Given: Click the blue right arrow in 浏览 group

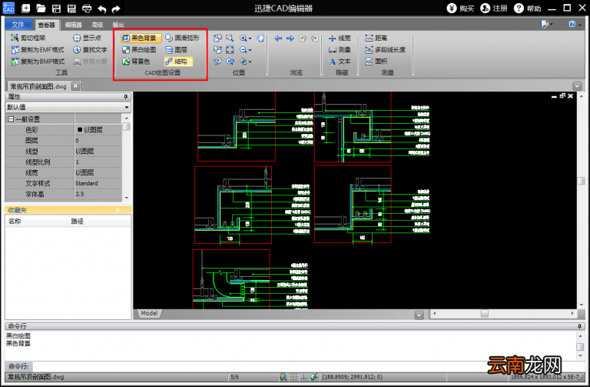Looking at the screenshot, I should coord(290,38).
